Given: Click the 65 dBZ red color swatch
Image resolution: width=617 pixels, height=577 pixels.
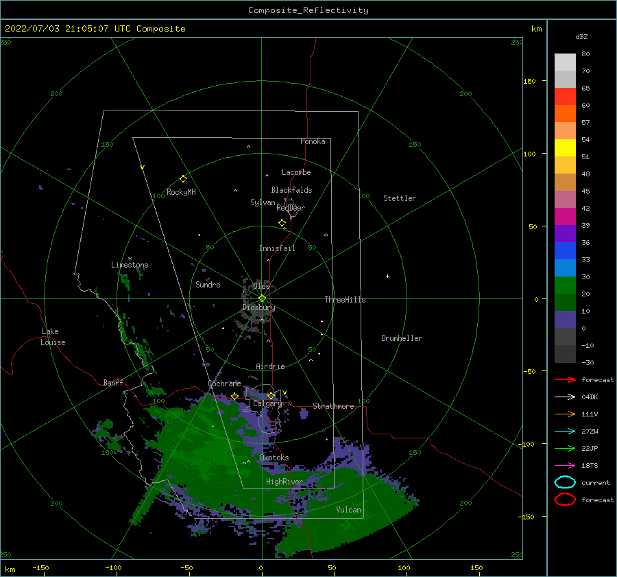Looking at the screenshot, I should (565, 97).
